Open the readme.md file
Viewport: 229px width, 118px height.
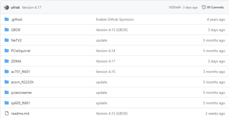(20, 113)
